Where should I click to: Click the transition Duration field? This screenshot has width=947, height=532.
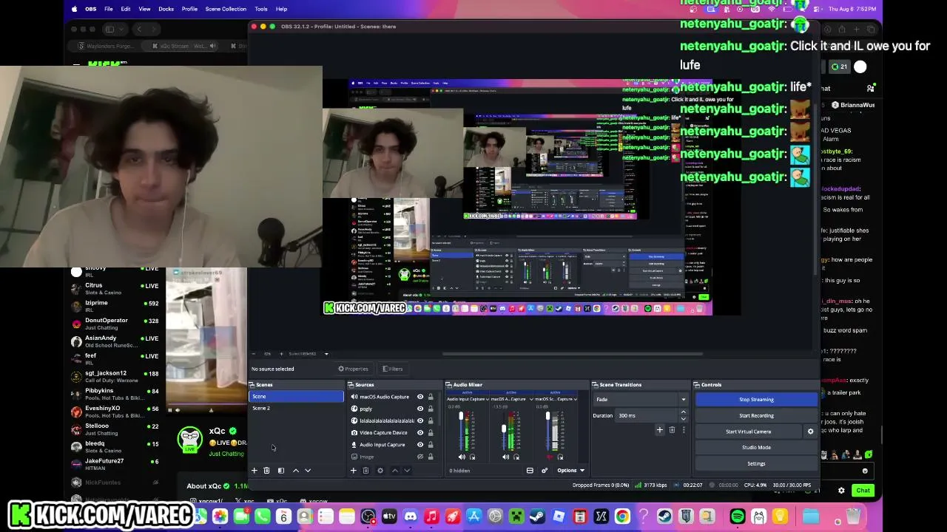point(647,415)
